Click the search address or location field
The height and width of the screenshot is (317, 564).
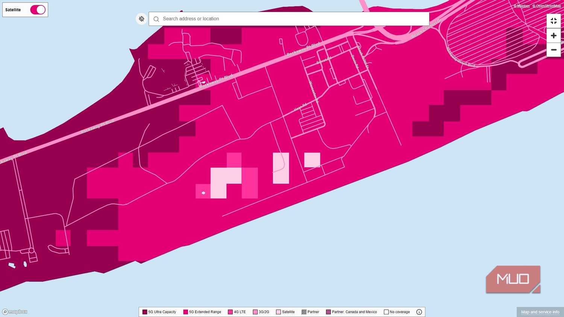(289, 19)
